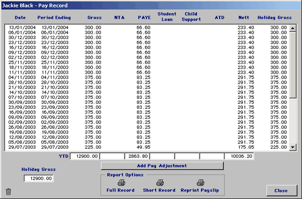Screen dimensions: 302x199
Task: Click the Short Record printer icon
Action: click(x=160, y=182)
